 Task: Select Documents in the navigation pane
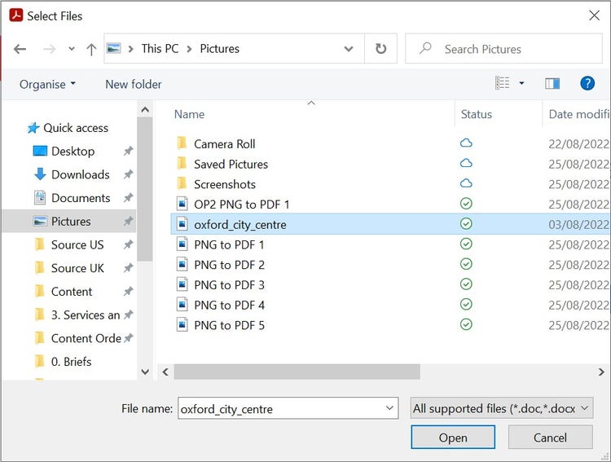tap(80, 198)
